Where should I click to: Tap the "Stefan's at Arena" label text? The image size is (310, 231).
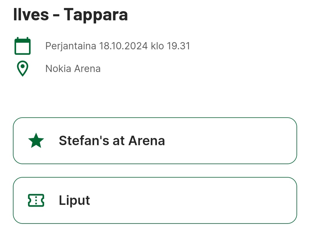pos(112,141)
